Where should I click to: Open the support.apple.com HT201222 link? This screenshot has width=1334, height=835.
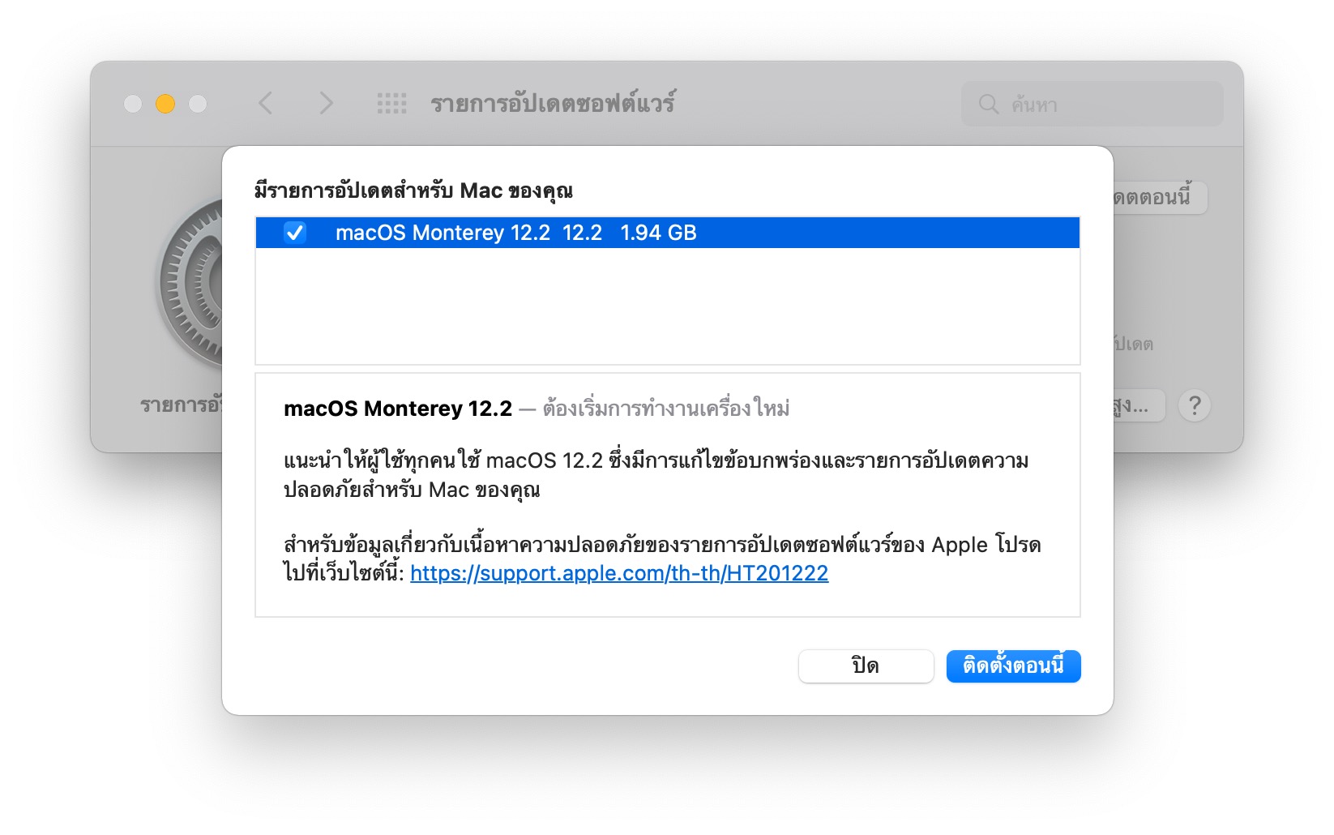click(619, 573)
